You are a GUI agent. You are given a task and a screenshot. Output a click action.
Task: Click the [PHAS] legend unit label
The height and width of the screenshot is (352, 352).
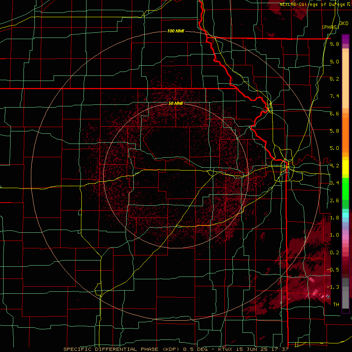(x=330, y=27)
